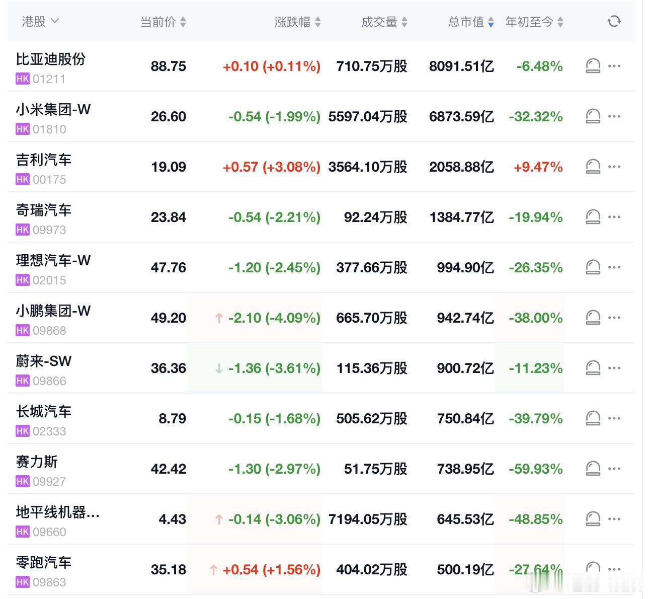The image size is (649, 599).
Task: Expand the 港股 market dropdown
Action: pos(40,21)
